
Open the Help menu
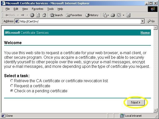tap(60, 9)
